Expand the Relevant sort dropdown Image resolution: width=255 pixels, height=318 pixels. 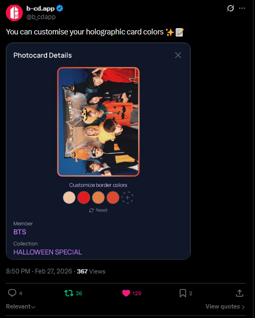click(21, 306)
